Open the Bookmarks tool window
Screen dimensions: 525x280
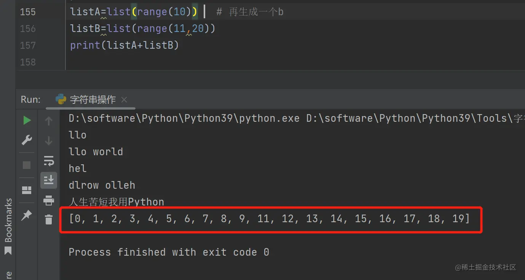pyautogui.click(x=8, y=226)
